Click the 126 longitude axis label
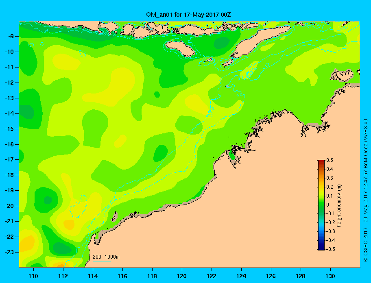 [271, 276]
